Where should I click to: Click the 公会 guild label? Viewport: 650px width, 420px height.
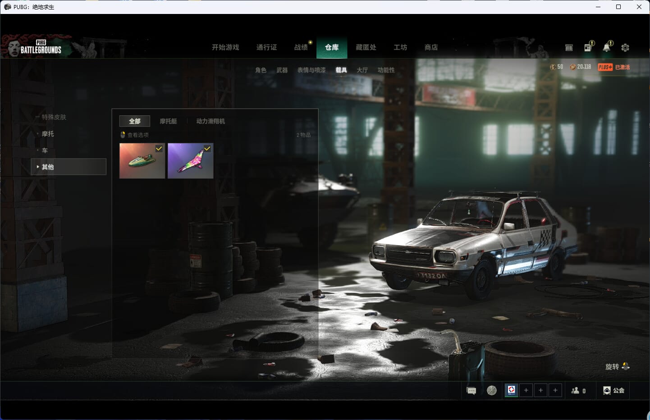click(x=619, y=391)
